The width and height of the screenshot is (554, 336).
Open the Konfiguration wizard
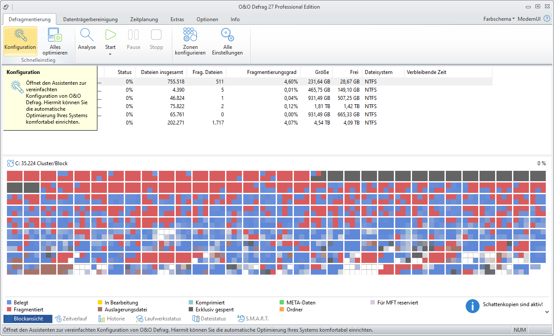click(20, 41)
